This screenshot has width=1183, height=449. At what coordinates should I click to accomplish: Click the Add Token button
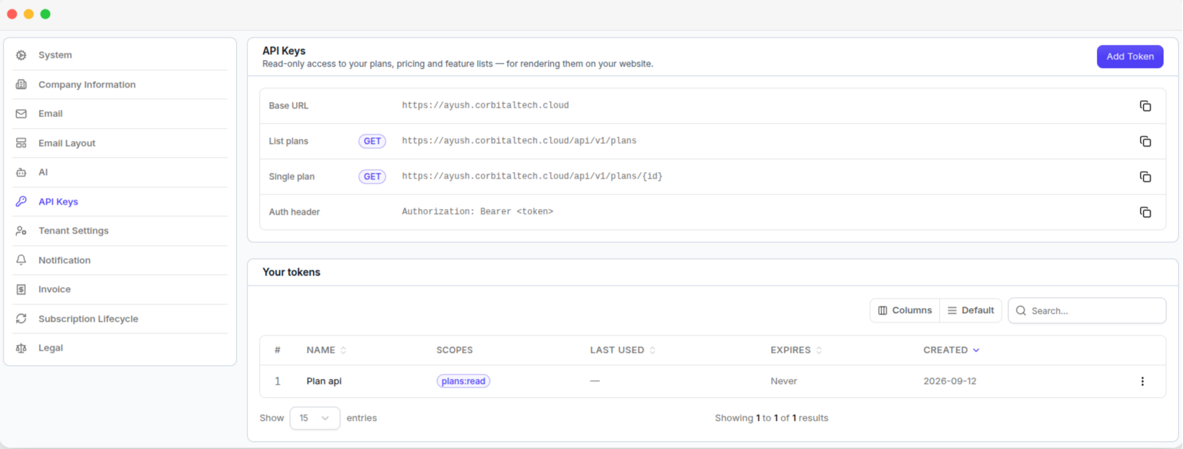point(1129,56)
